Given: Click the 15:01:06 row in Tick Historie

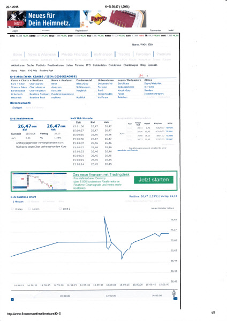Looking at the screenshot, I should 92,126.
